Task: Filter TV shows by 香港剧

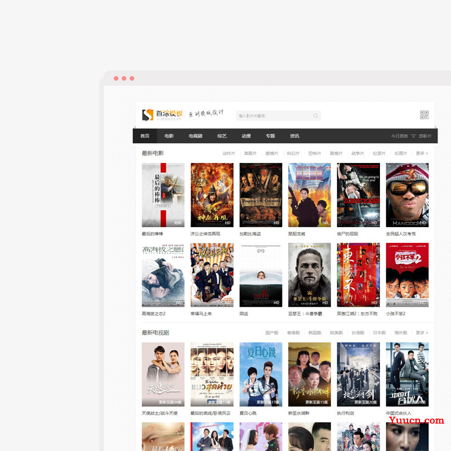Action: point(293,333)
